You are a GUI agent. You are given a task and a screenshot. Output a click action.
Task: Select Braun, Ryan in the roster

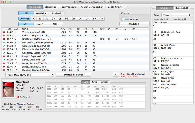(x=173, y=73)
